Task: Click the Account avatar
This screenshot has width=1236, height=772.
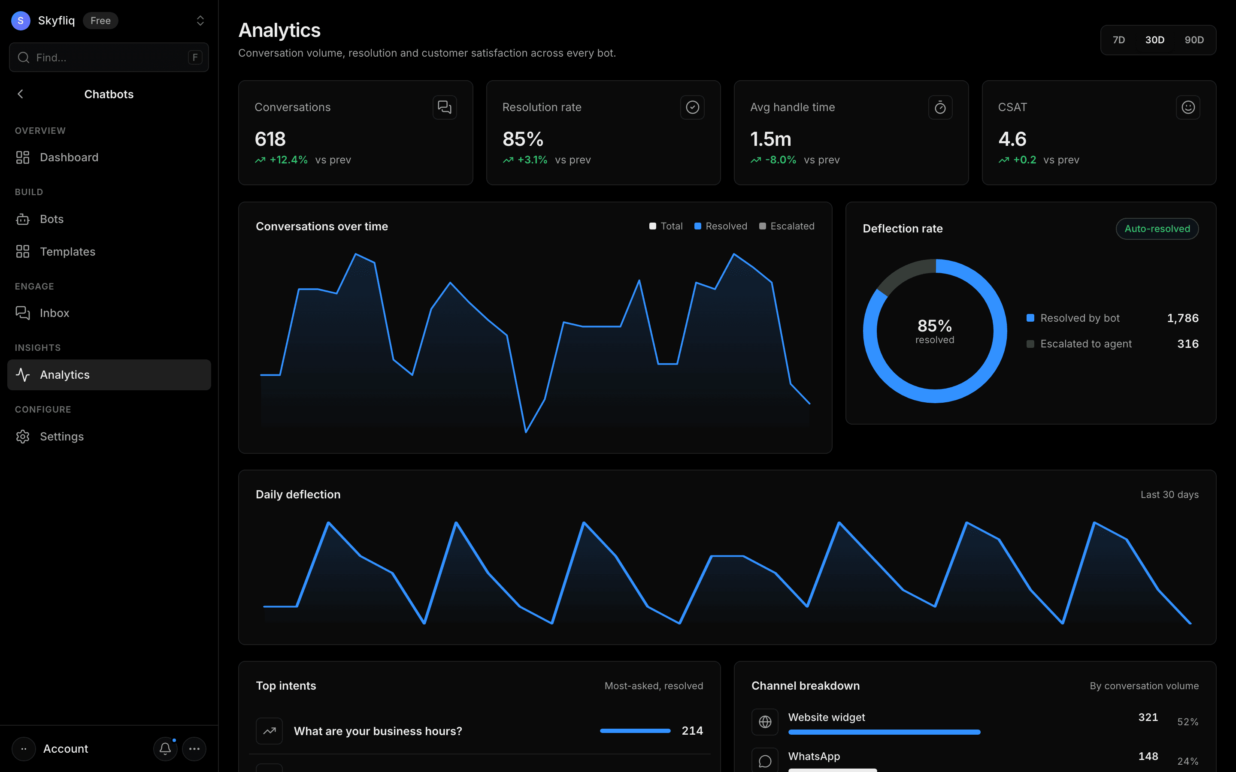Action: click(x=24, y=748)
